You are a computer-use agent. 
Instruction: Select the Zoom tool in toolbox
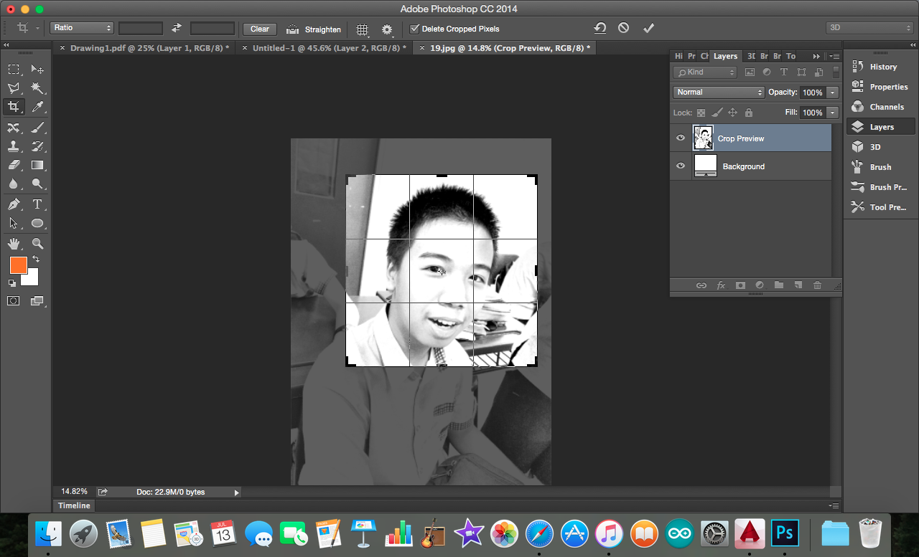click(x=37, y=244)
